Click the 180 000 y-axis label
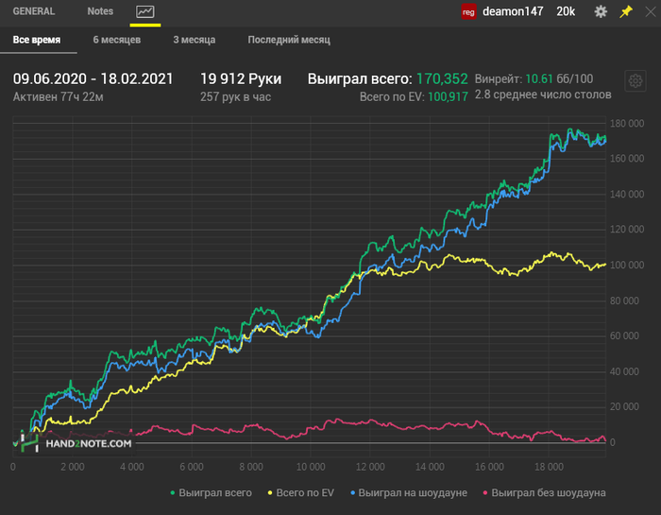 click(x=627, y=124)
